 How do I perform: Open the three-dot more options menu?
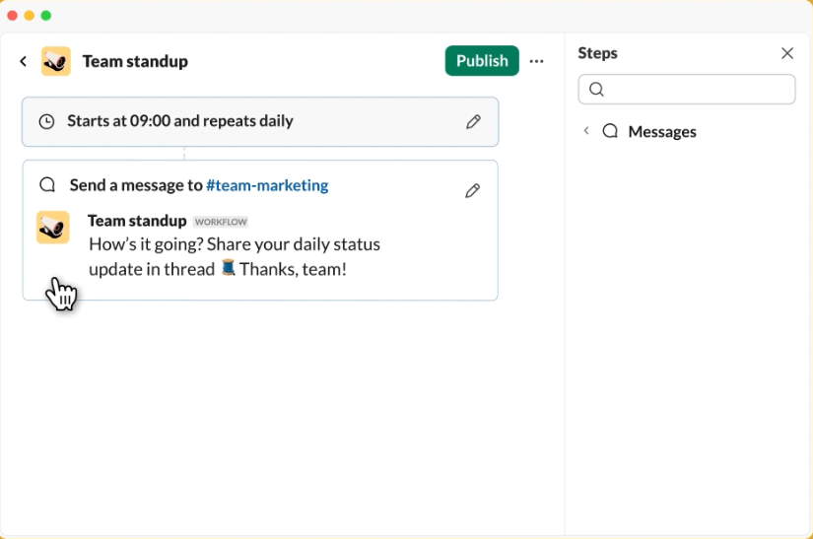(x=537, y=61)
